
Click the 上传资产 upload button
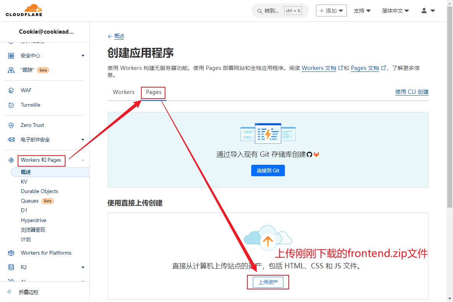268,283
